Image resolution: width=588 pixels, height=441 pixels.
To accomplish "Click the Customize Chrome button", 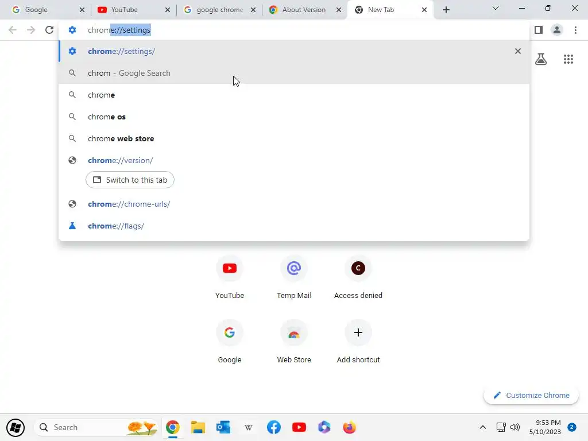I will pyautogui.click(x=531, y=395).
